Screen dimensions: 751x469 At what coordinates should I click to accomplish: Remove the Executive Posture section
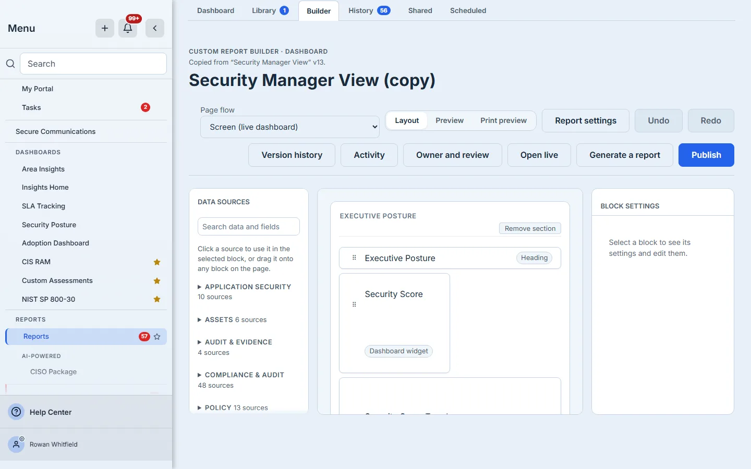pyautogui.click(x=530, y=228)
